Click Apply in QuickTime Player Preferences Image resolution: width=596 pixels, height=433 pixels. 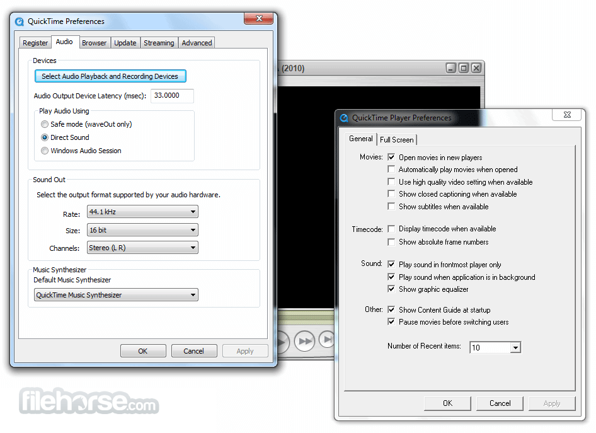coord(552,403)
